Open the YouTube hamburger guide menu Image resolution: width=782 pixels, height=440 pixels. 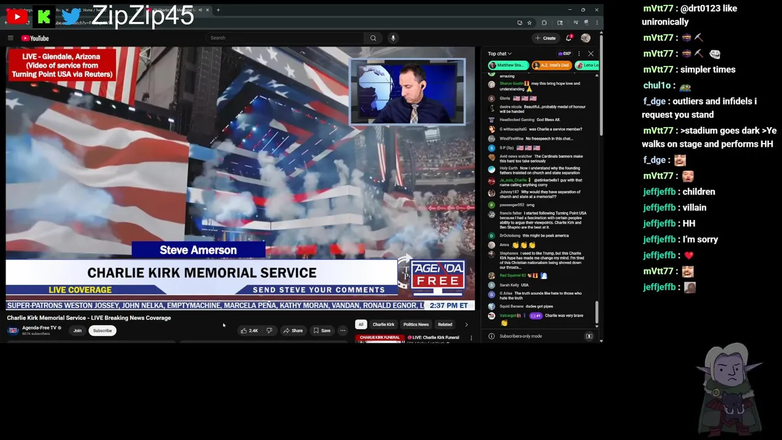pyautogui.click(x=10, y=38)
